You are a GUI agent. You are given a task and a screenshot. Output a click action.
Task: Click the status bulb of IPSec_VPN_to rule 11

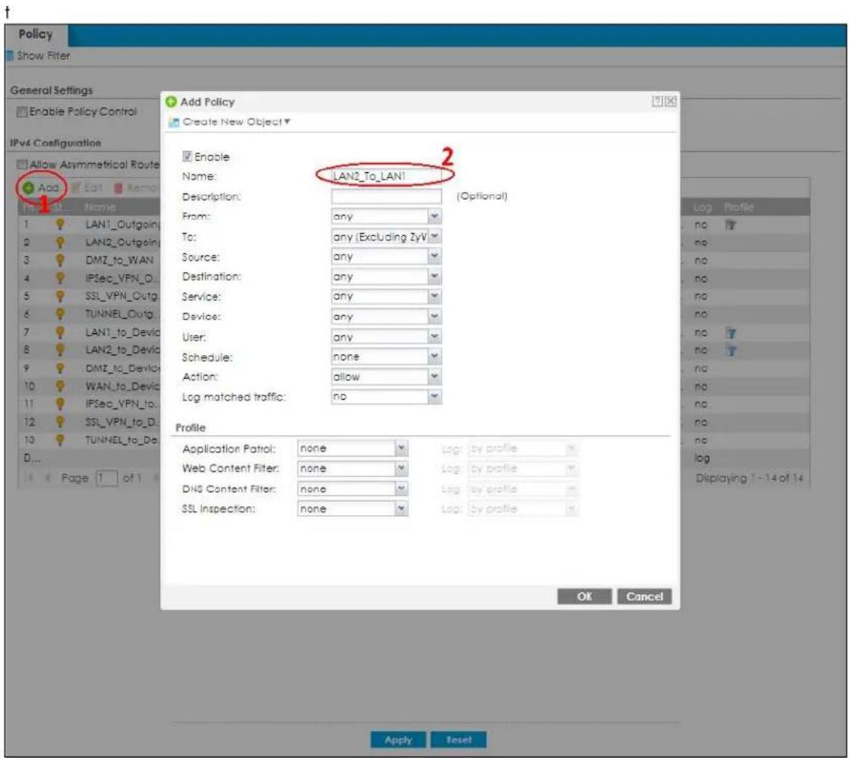coord(59,404)
